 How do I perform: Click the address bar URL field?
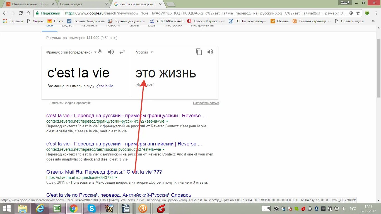(206, 13)
